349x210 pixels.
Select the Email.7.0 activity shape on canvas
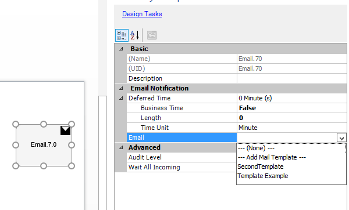coord(44,145)
